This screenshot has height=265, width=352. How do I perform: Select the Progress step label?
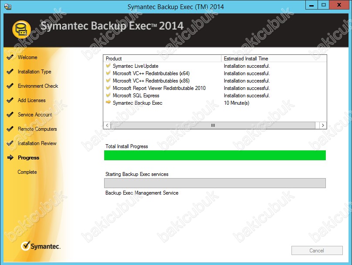point(28,158)
